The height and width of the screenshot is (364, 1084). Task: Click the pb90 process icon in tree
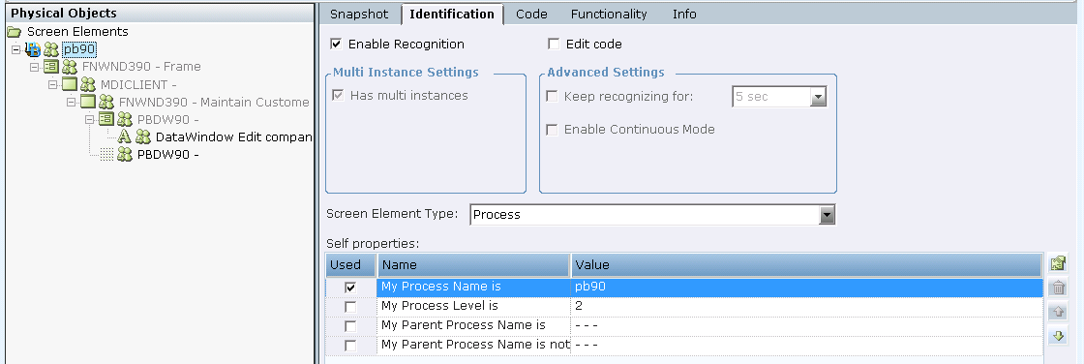pos(33,49)
